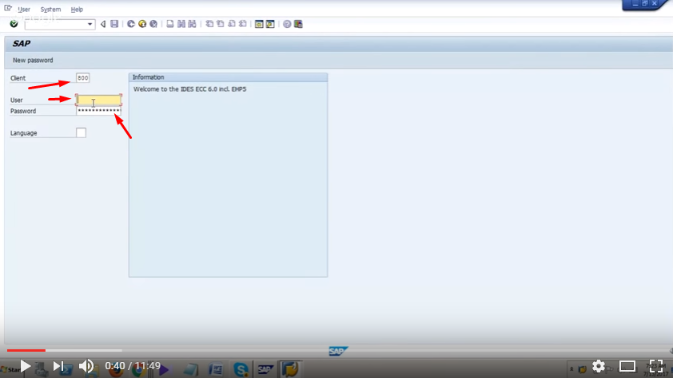Click the yellow Exit icon
Screen dimensions: 673x378
[x=142, y=24]
